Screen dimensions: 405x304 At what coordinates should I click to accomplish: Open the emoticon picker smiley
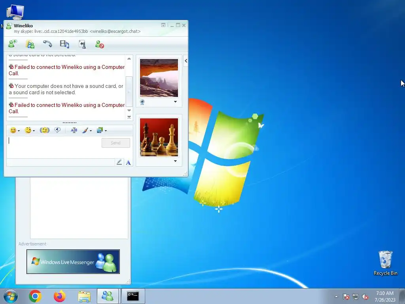pos(13,130)
